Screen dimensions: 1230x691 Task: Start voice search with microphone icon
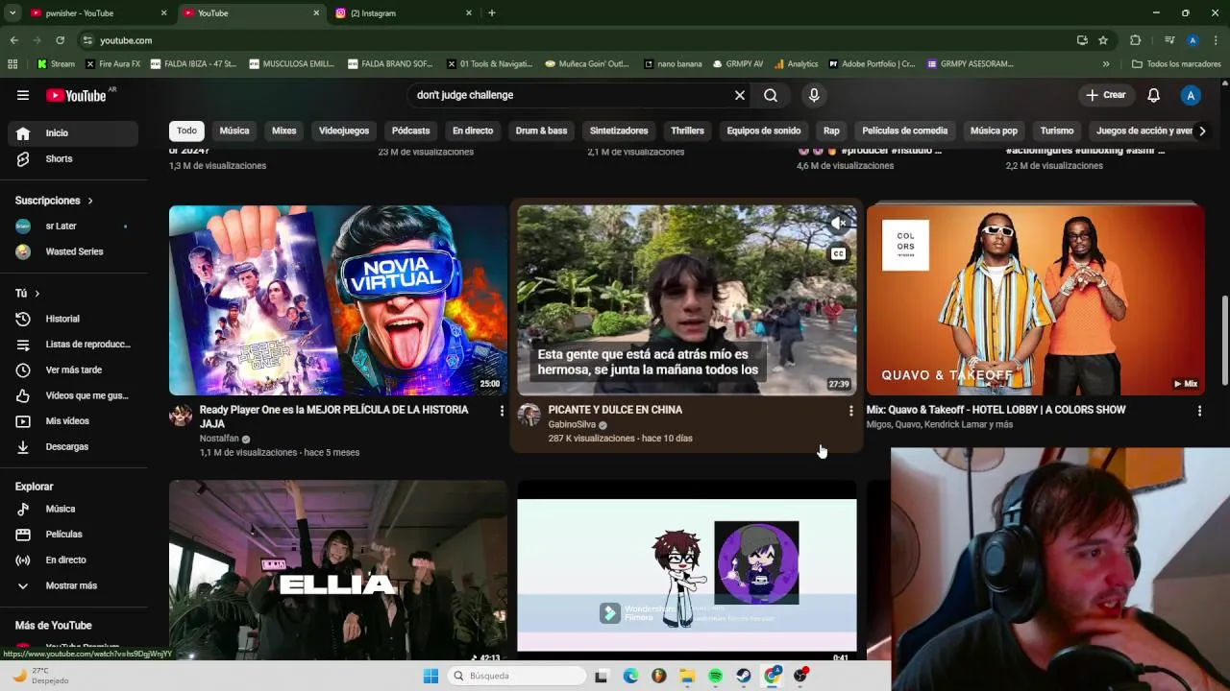coord(814,95)
